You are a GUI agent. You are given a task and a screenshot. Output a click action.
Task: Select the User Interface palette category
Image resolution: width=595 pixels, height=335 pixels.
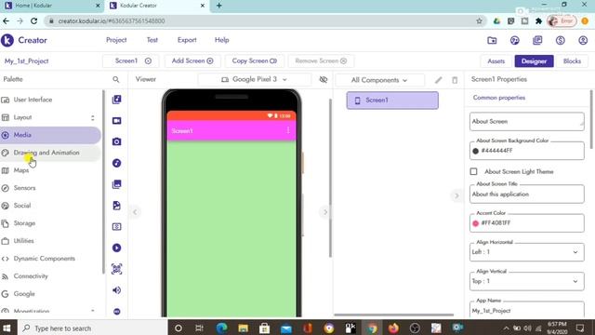click(50, 100)
